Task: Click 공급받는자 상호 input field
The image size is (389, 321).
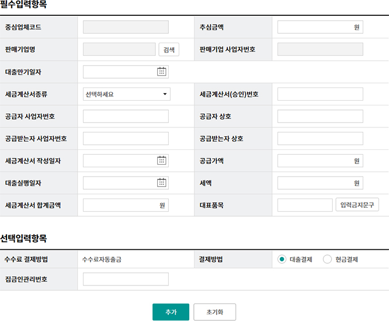Action: click(x=320, y=138)
